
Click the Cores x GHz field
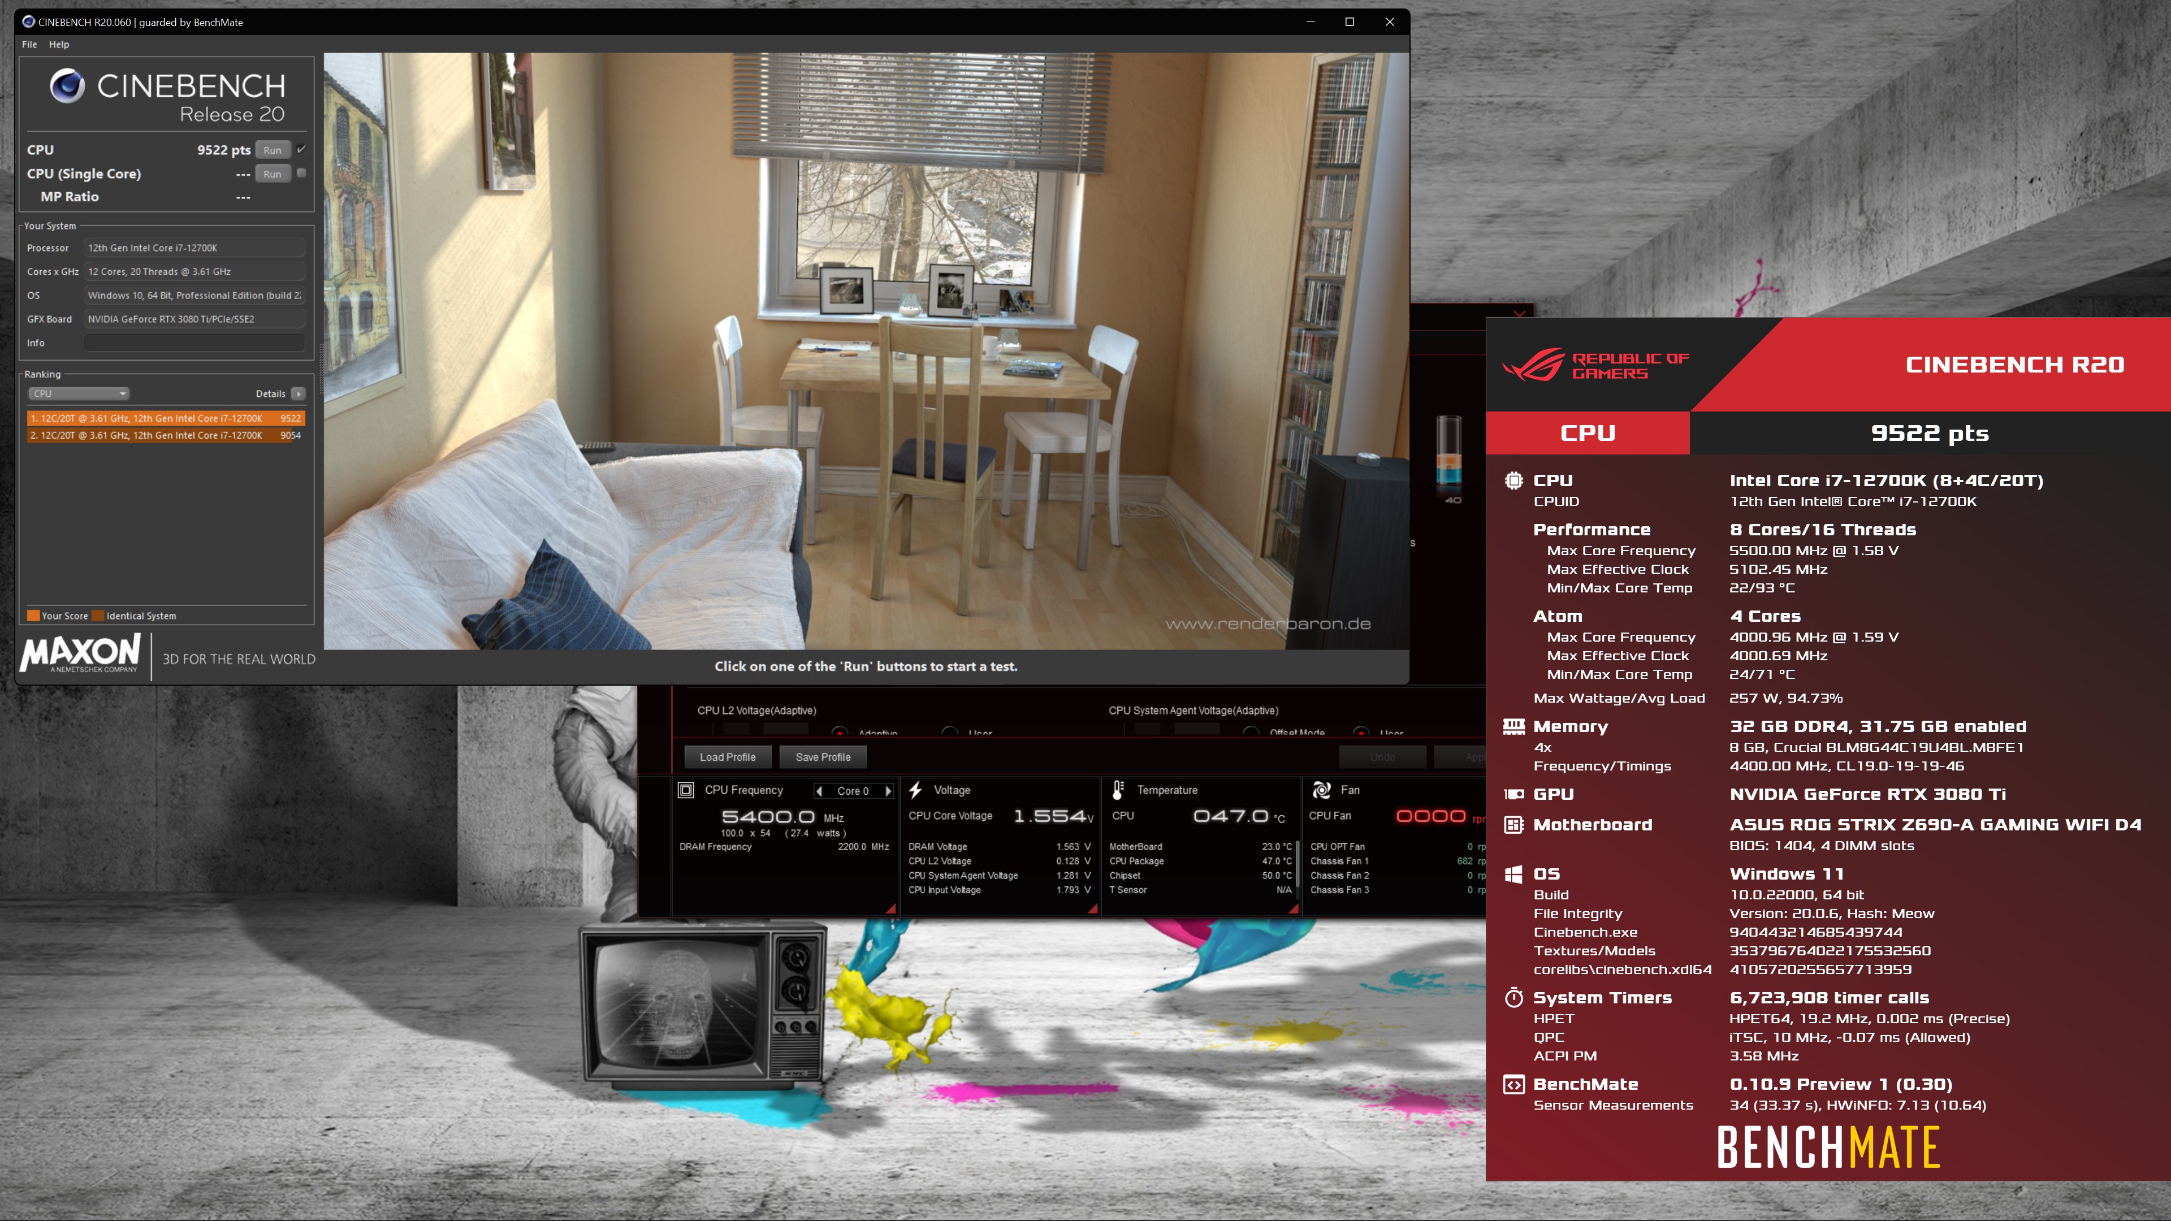pos(194,271)
